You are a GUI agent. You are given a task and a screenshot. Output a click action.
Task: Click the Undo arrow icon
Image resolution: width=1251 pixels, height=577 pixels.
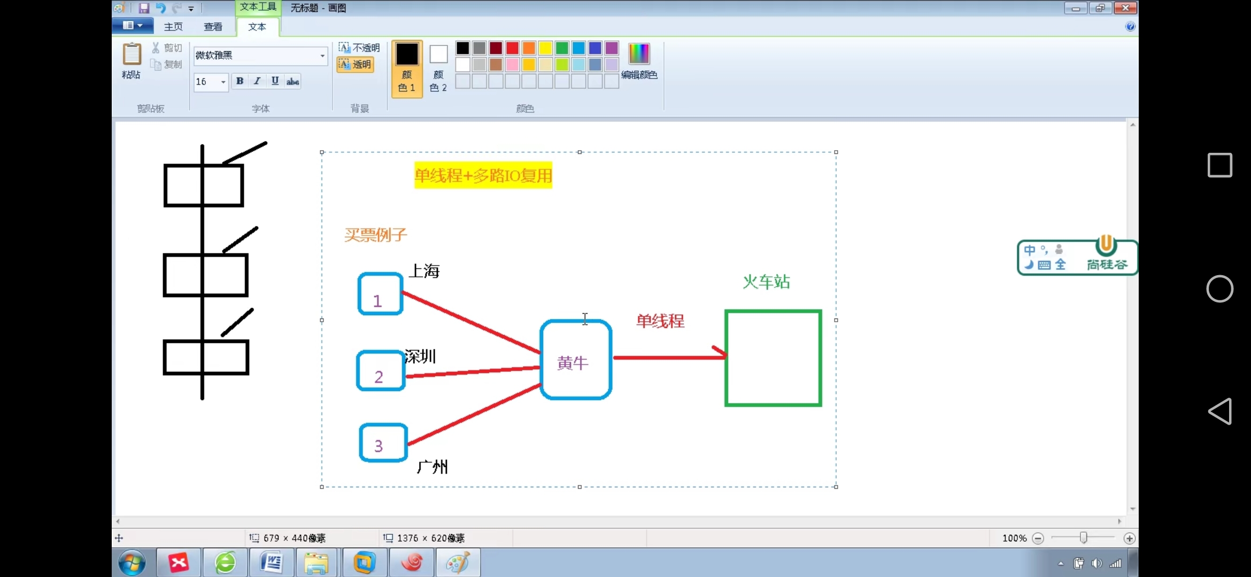click(x=160, y=8)
